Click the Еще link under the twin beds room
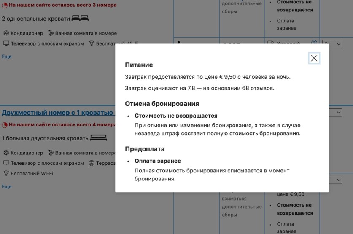This screenshot has height=234, width=353. tap(6, 56)
